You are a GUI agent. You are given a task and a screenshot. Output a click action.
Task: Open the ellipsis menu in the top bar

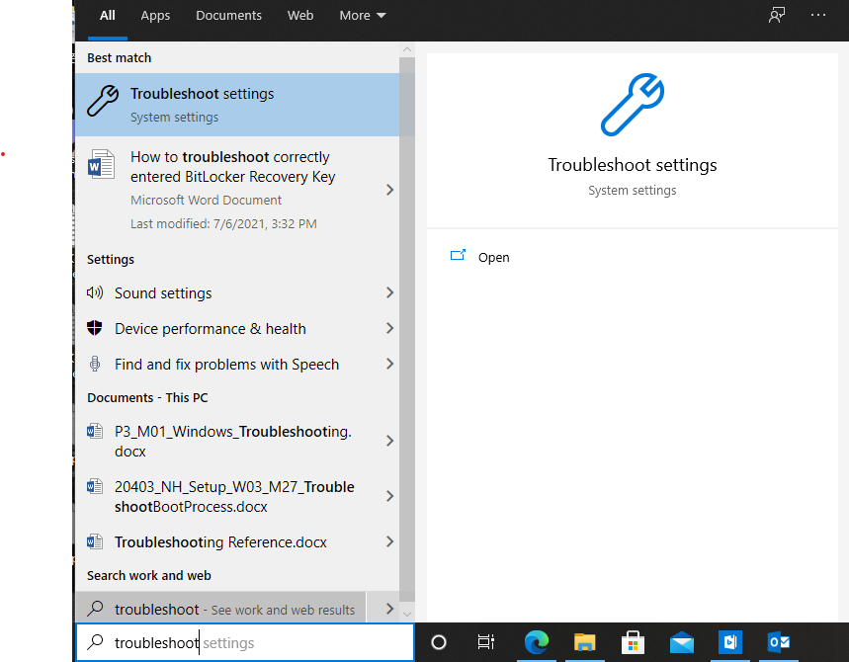pos(818,15)
